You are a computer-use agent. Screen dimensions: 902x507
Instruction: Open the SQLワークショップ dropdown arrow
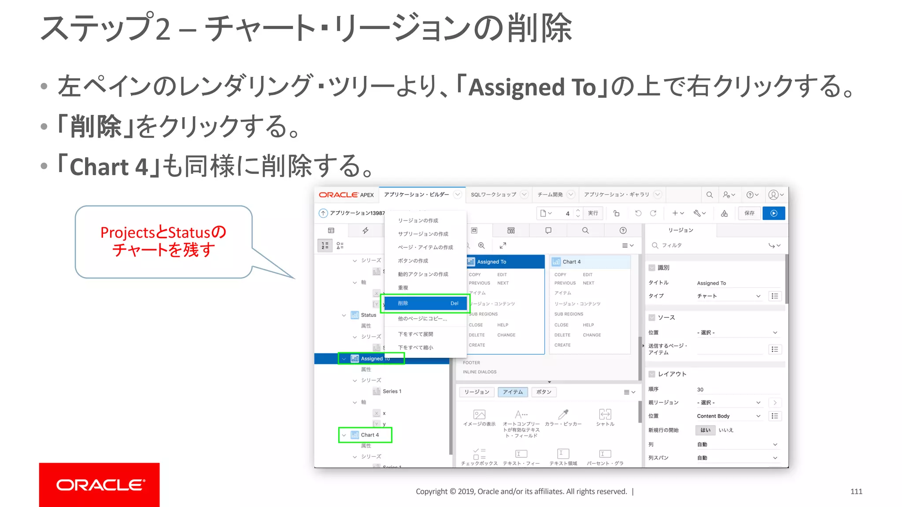click(524, 195)
